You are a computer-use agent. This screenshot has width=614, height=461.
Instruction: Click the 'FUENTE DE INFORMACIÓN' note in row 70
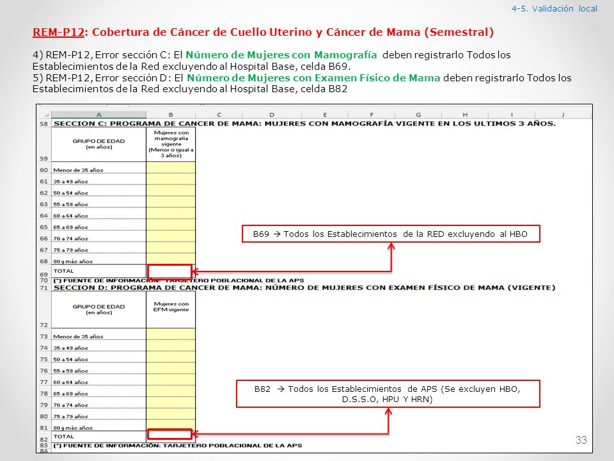(178, 280)
